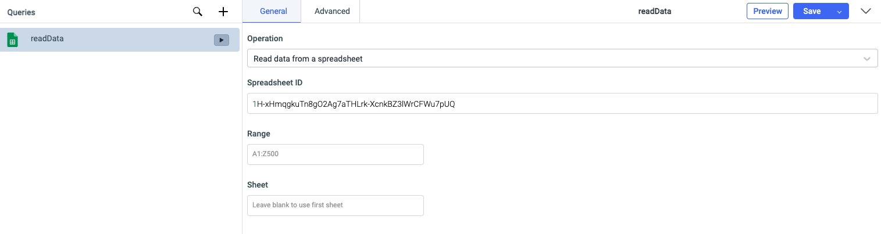Click the Spreadsheet ID field label
This screenshot has height=234, width=881.
pos(274,82)
